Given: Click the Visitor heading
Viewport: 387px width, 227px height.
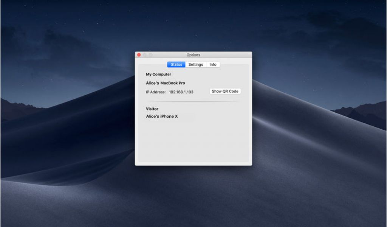Looking at the screenshot, I should click(152, 109).
